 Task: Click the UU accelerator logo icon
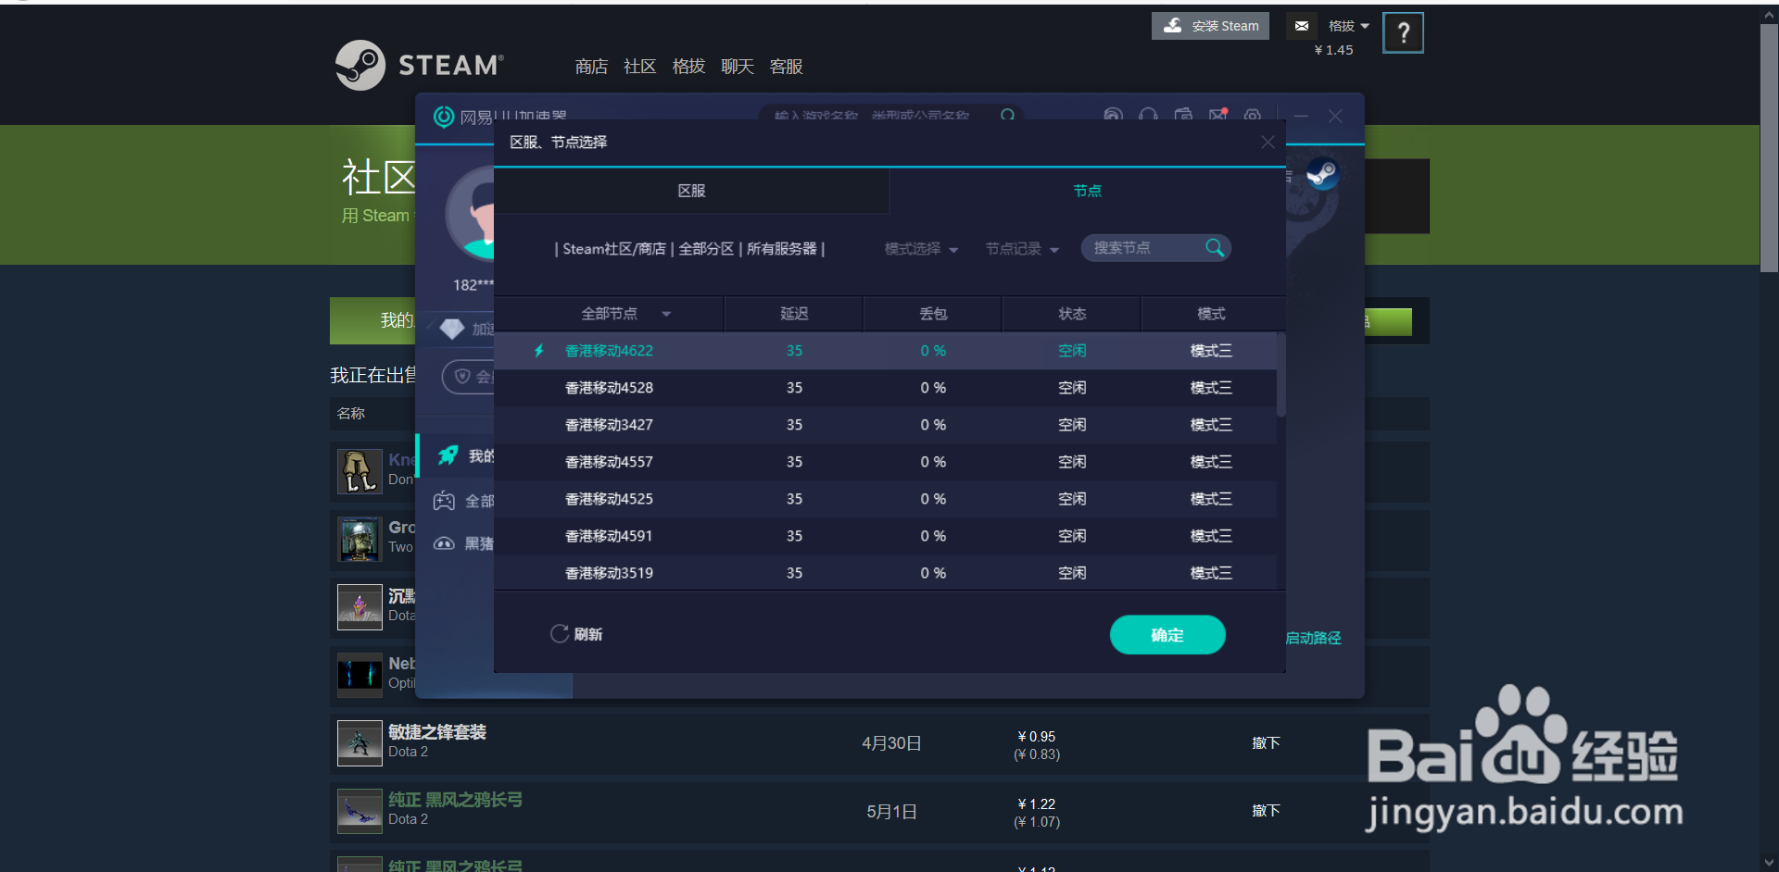pyautogui.click(x=444, y=117)
